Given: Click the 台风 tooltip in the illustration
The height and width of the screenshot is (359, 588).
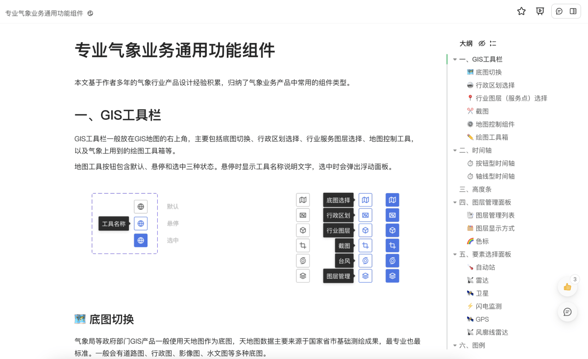Looking at the screenshot, I should point(344,261).
